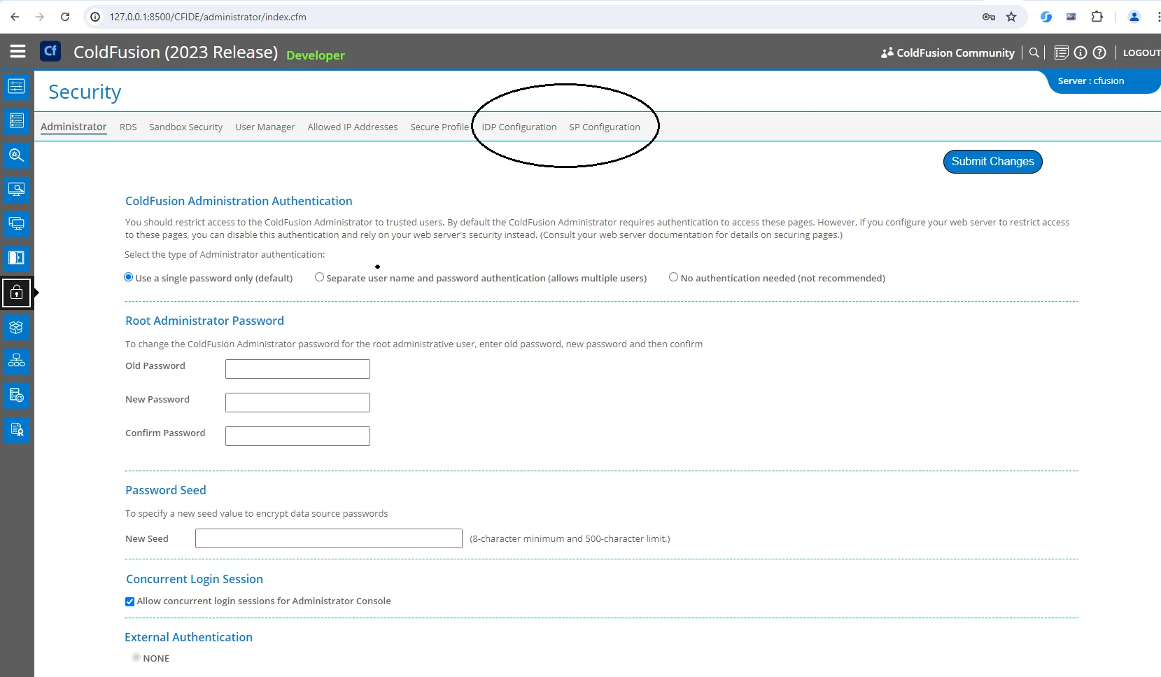Open the Server Monitoring screen icon in sidebar
Image resolution: width=1161 pixels, height=677 pixels.
16,190
